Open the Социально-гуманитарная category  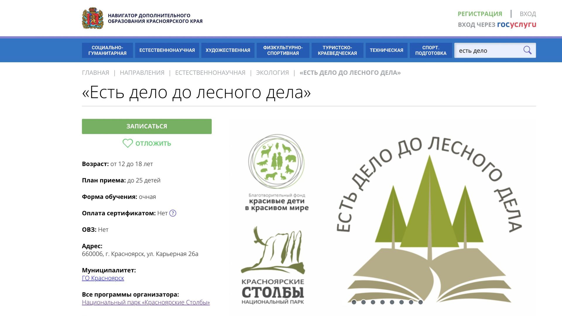click(x=107, y=50)
